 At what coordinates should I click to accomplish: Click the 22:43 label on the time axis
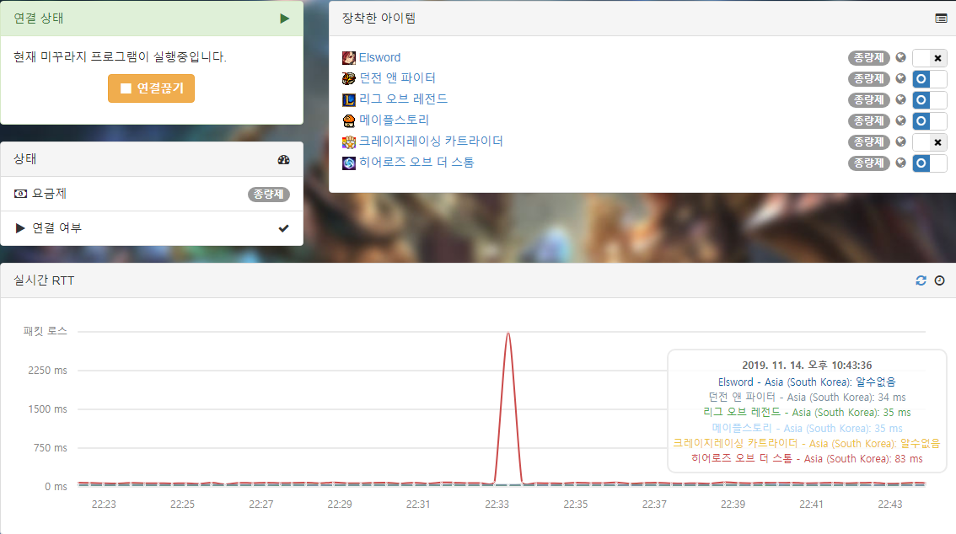tap(889, 505)
